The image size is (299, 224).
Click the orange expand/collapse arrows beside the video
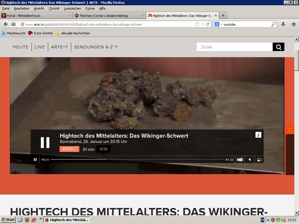click(x=290, y=130)
